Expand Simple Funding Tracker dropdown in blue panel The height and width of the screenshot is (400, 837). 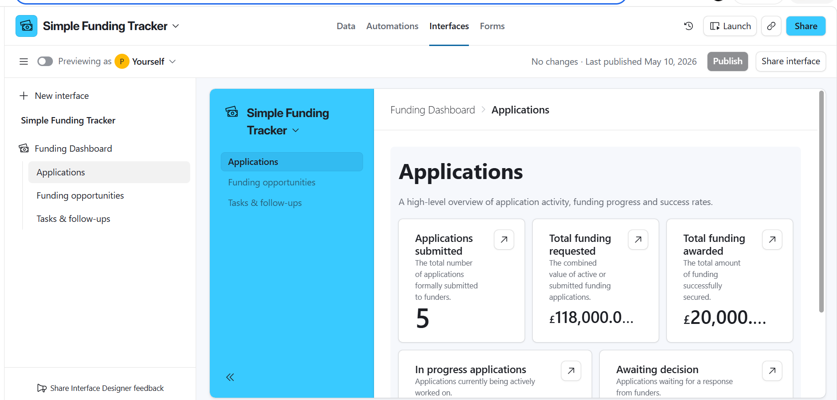296,130
